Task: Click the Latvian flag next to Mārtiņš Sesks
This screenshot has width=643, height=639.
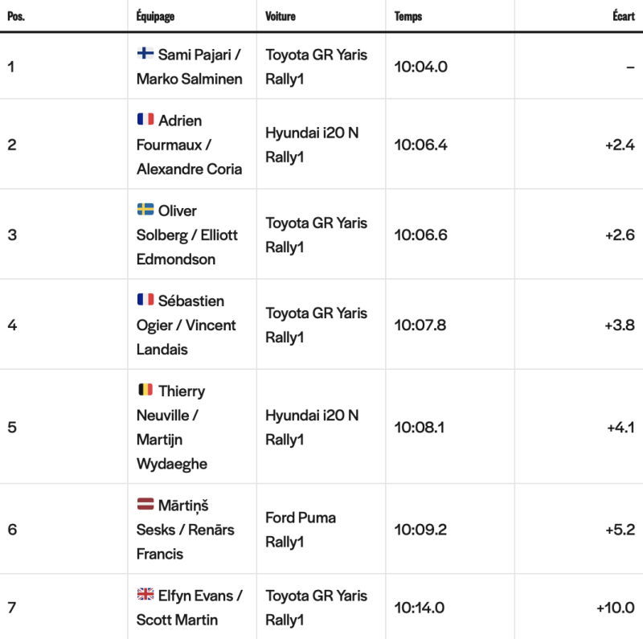Action: tap(145, 504)
